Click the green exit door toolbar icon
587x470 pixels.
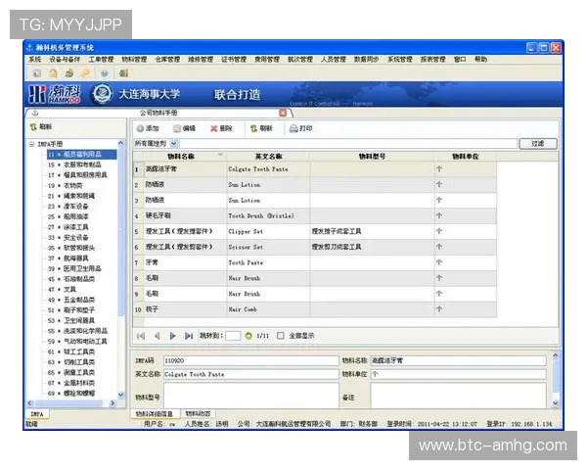click(x=123, y=73)
